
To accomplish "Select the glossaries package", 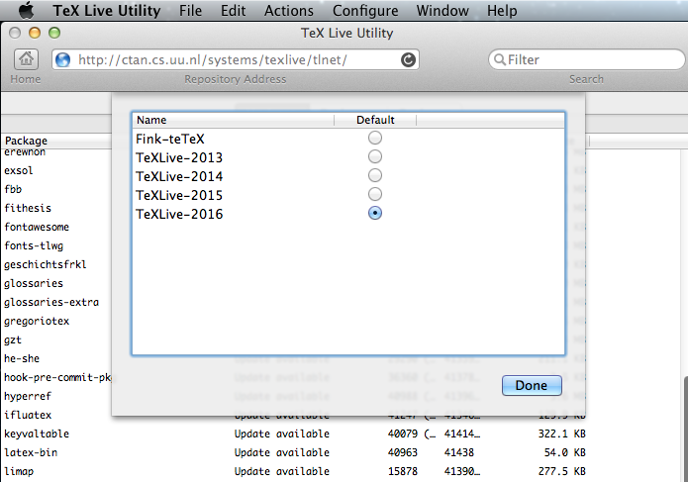I will (x=34, y=283).
